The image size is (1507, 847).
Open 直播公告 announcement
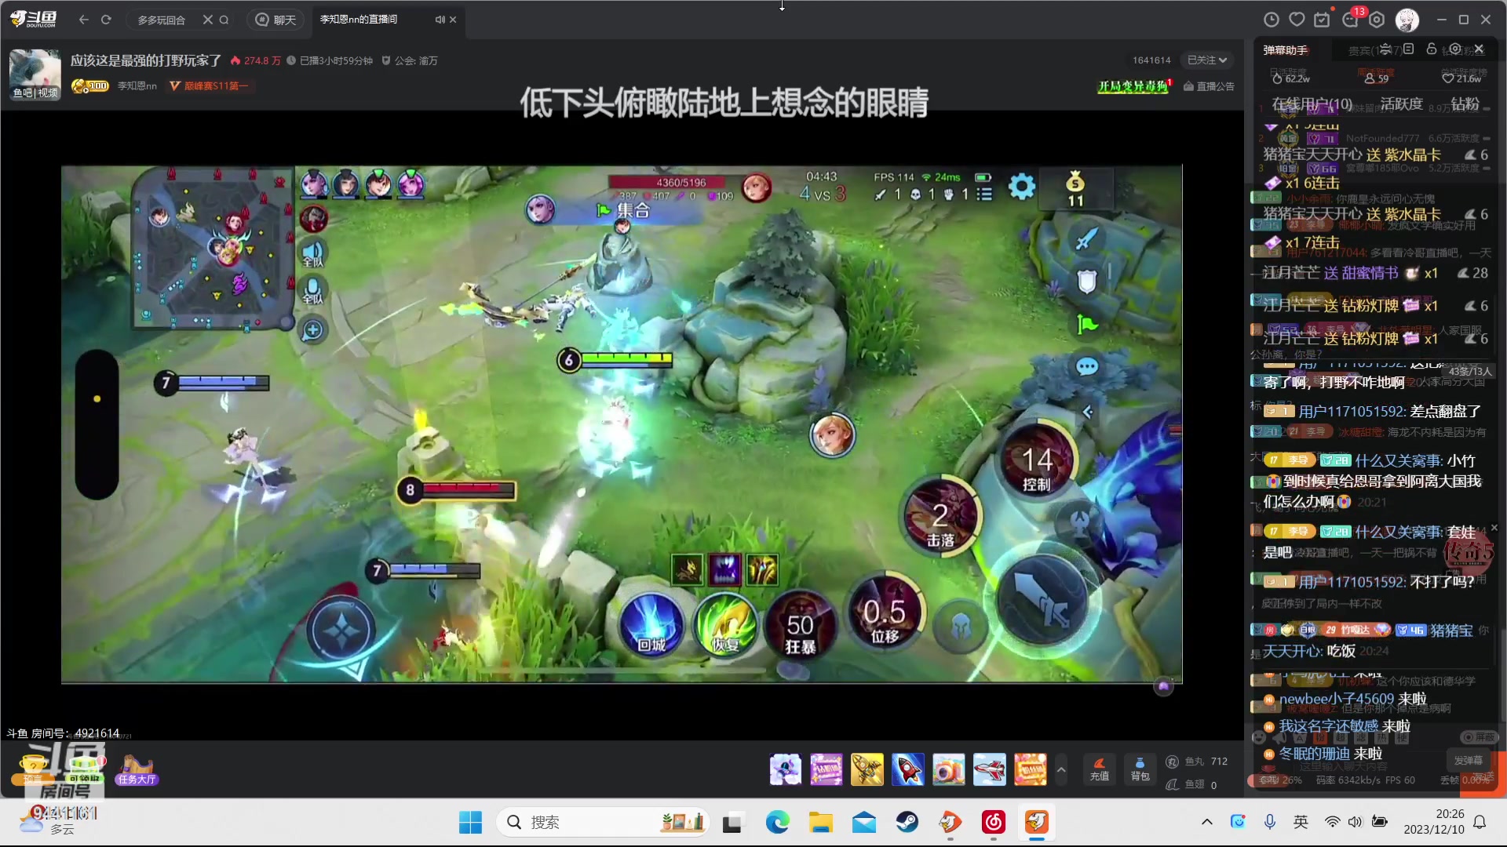pyautogui.click(x=1209, y=86)
